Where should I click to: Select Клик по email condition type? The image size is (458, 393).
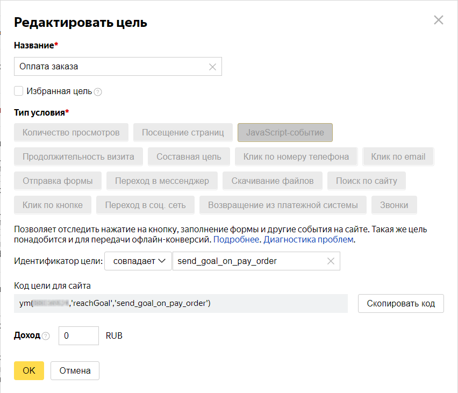(398, 156)
